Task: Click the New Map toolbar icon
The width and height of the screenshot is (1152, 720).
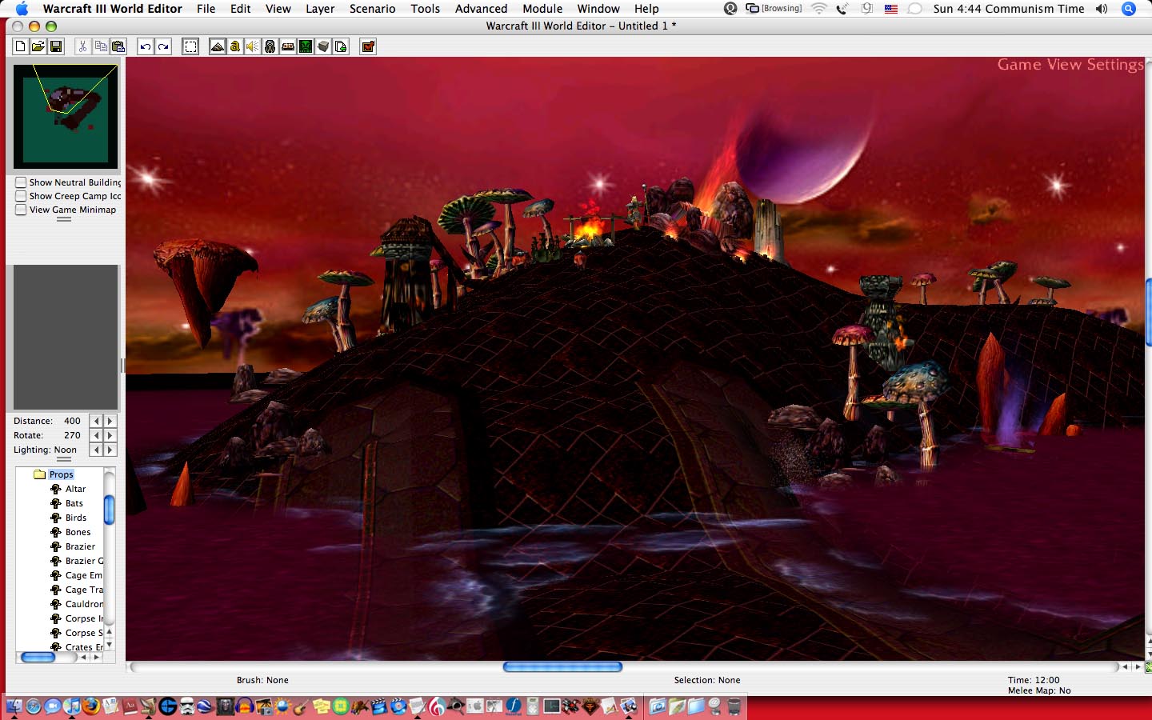Action: [x=20, y=46]
